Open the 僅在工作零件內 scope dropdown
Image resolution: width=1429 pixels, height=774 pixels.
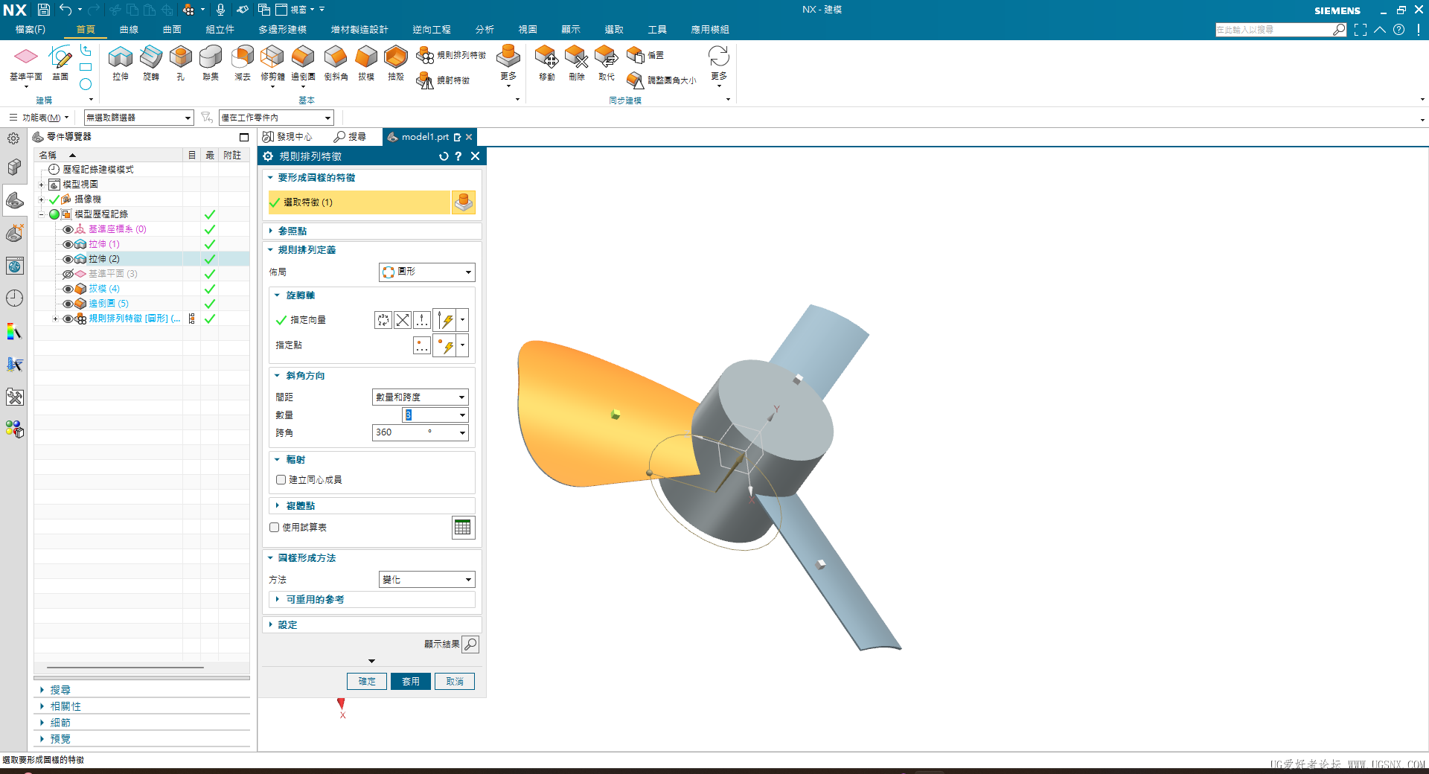276,118
